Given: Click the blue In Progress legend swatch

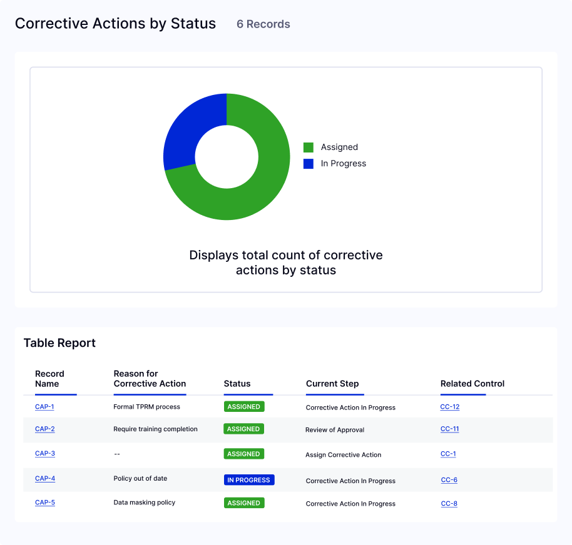Looking at the screenshot, I should coord(309,164).
